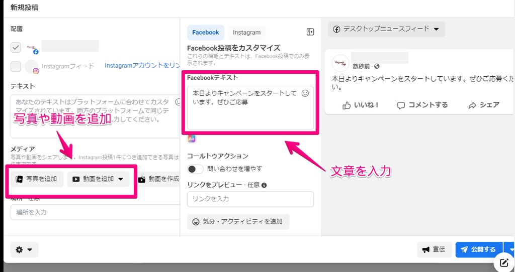
Task: Click the 場所を入力 field
Action: (x=95, y=212)
